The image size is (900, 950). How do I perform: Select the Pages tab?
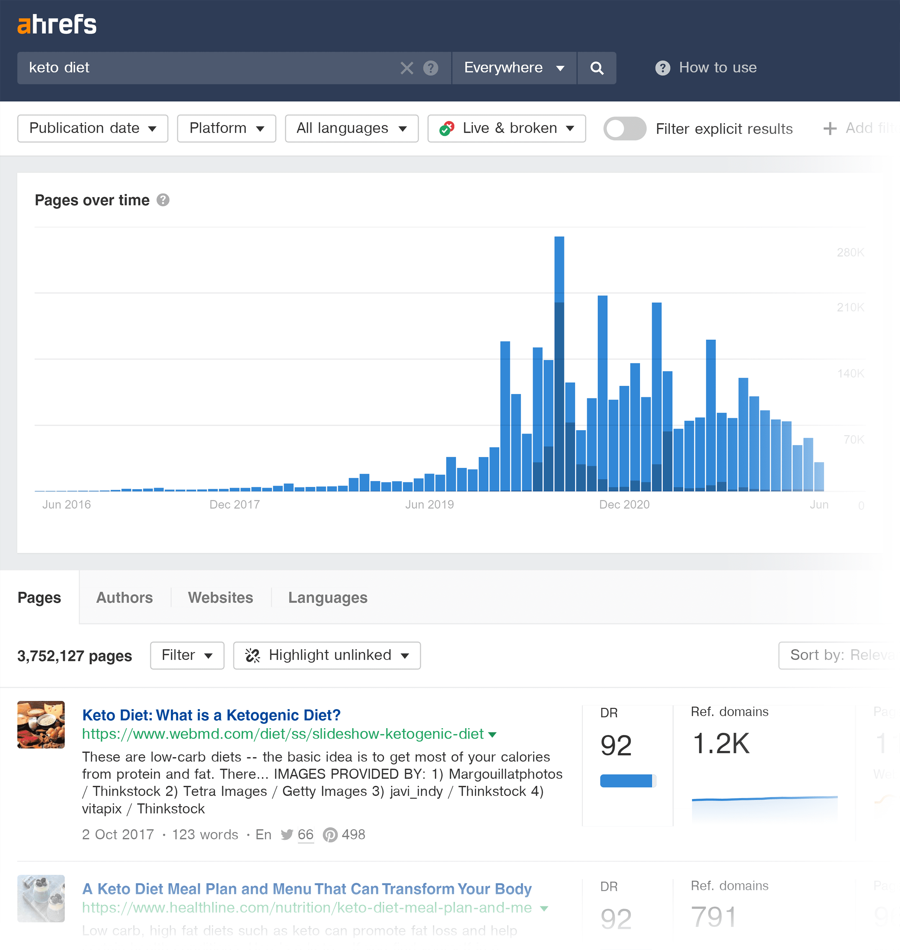[39, 598]
